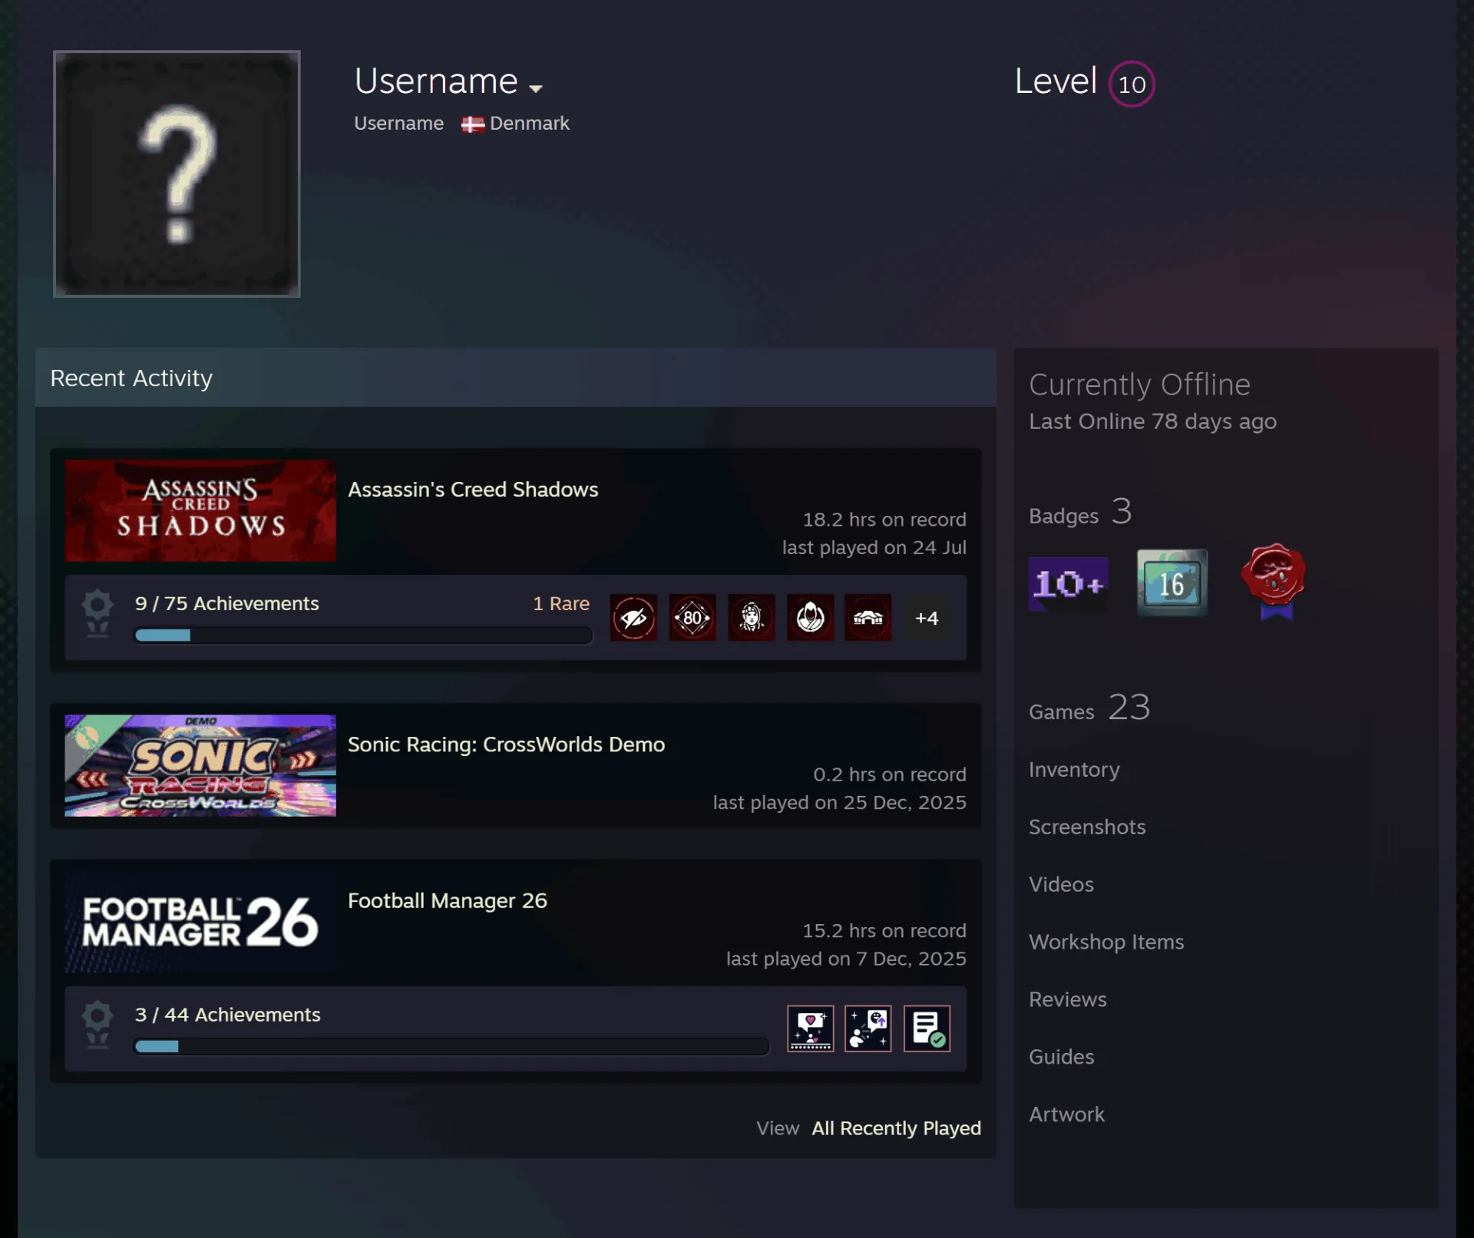Screen dimensions: 1474x1238
Task: Open the Sonic Racing CrossWorlds banner image
Action: click(x=200, y=765)
